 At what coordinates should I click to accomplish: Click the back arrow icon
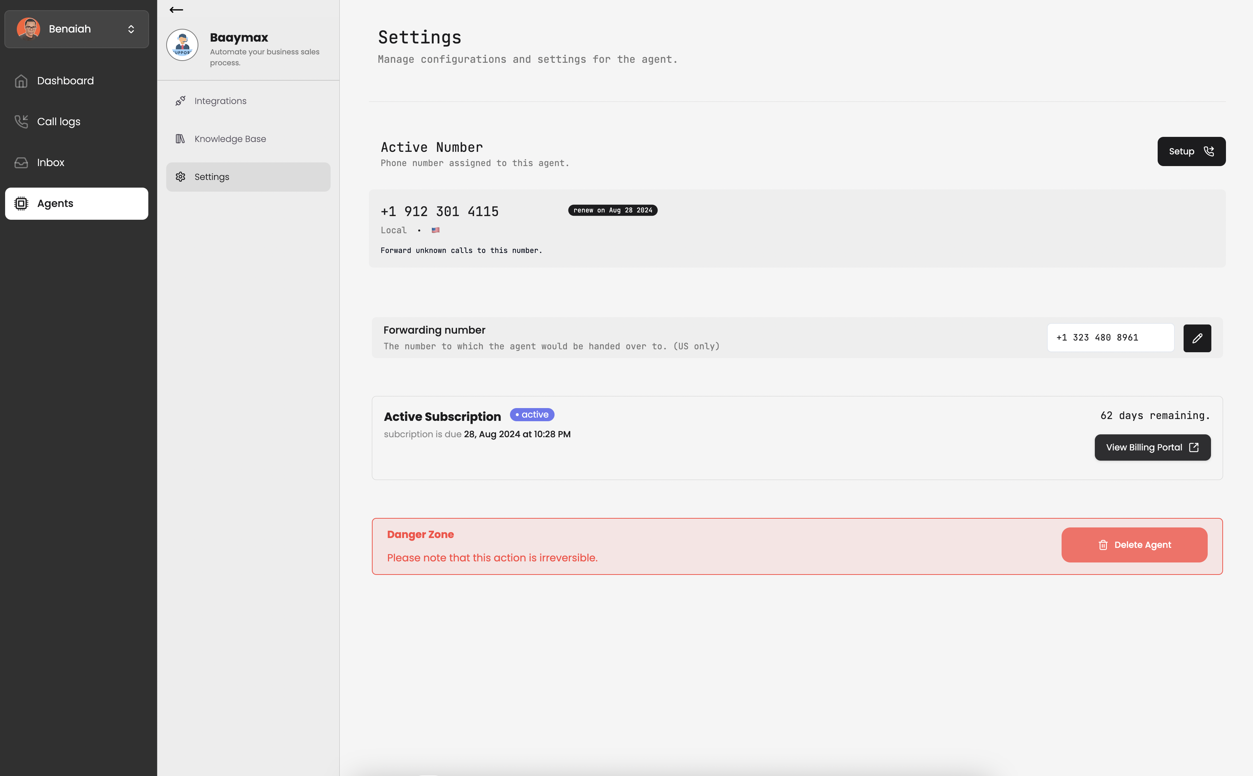pyautogui.click(x=176, y=10)
